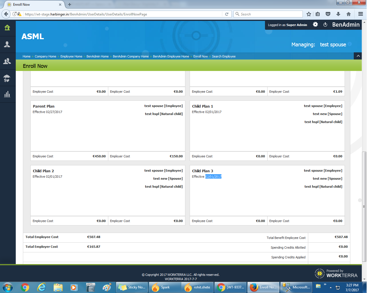Click the home icon in left sidebar
The height and width of the screenshot is (293, 389).
[7, 28]
